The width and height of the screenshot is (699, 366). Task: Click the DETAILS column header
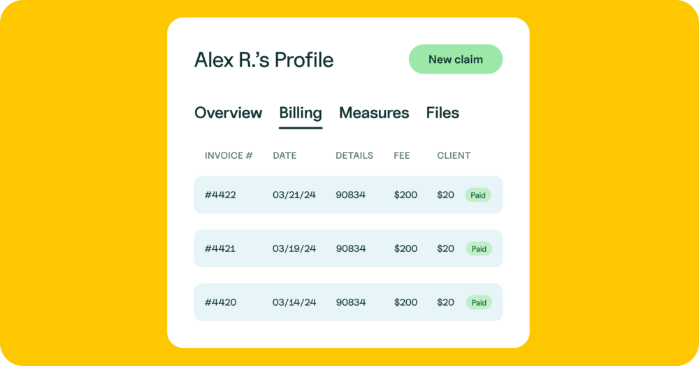click(354, 155)
